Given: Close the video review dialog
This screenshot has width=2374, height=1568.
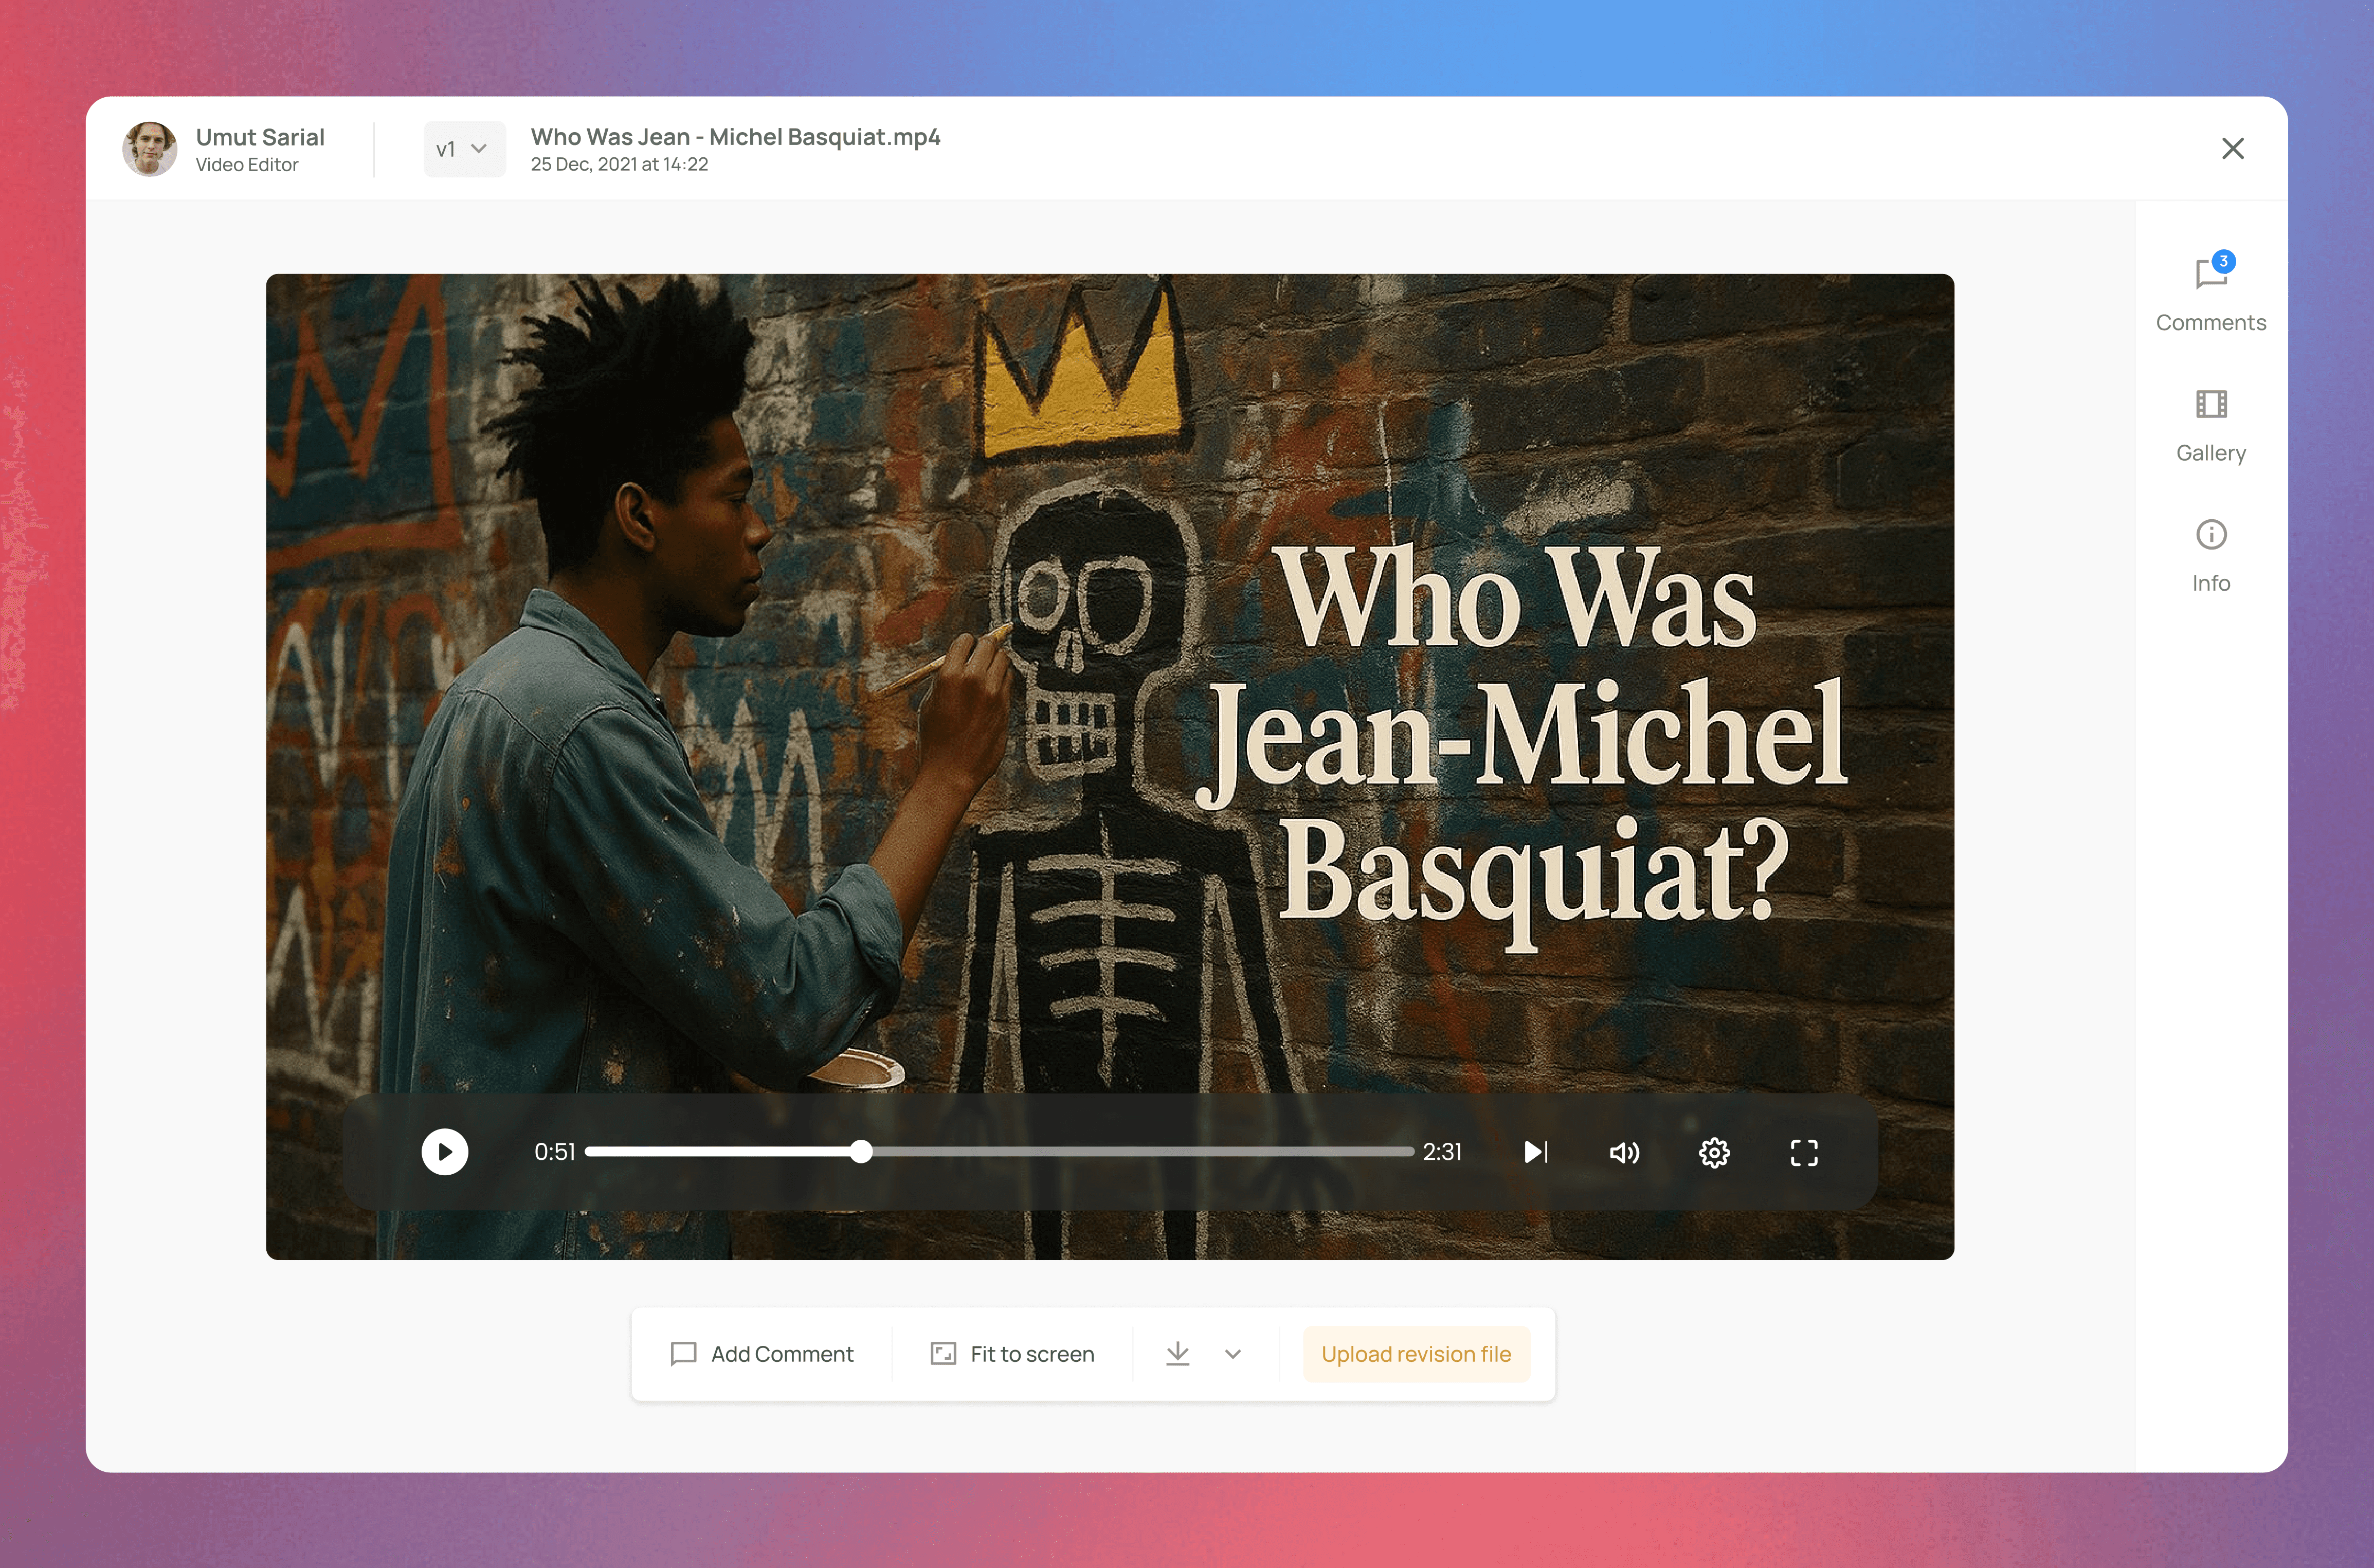Looking at the screenshot, I should 2232,148.
